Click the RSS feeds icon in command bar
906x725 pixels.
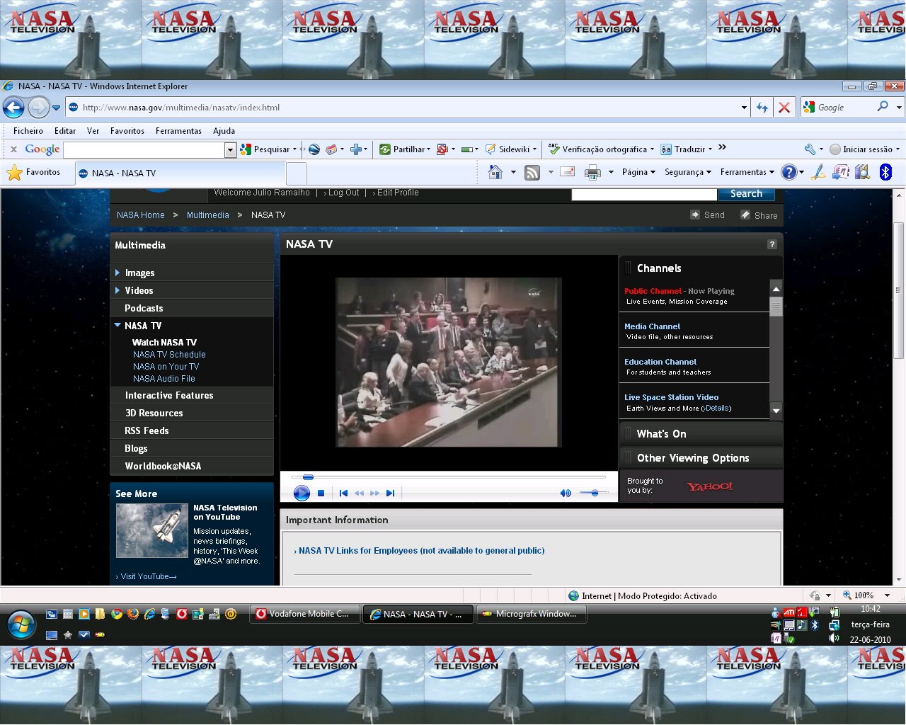532,172
